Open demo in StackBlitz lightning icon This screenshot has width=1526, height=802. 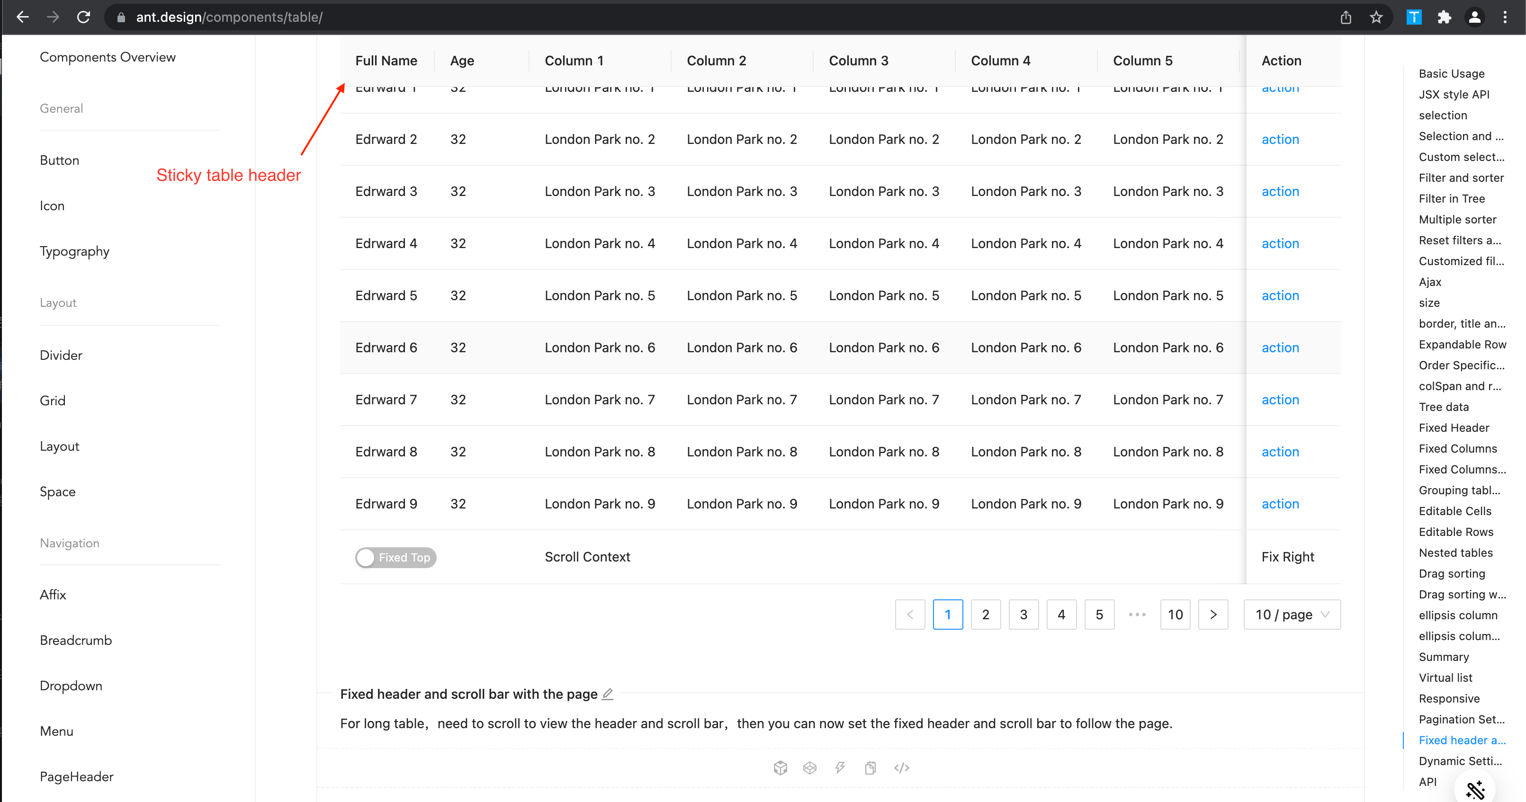[840, 767]
